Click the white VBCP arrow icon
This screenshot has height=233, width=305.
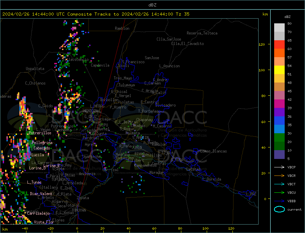pos(279,167)
